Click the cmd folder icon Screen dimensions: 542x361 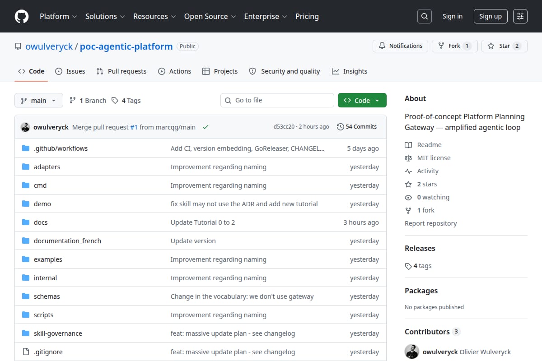click(x=26, y=185)
